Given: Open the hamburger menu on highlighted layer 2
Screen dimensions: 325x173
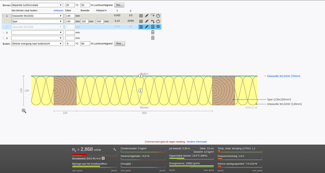Looking at the screenshot, I should coord(141,27).
